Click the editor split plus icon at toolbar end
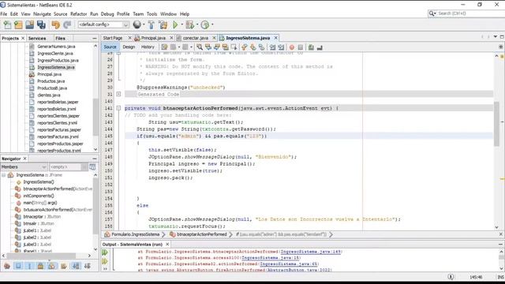 (500, 47)
